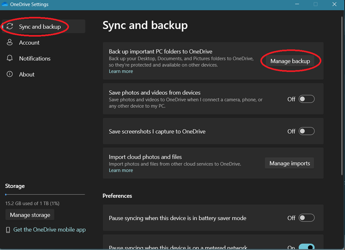This screenshot has width=345, height=250.
Task: Click the Manage imports button
Action: pyautogui.click(x=289, y=163)
